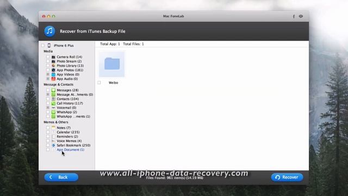Click the Message Attachments icon
Image resolution: width=348 pixels, height=196 pixels.
pos(53,94)
